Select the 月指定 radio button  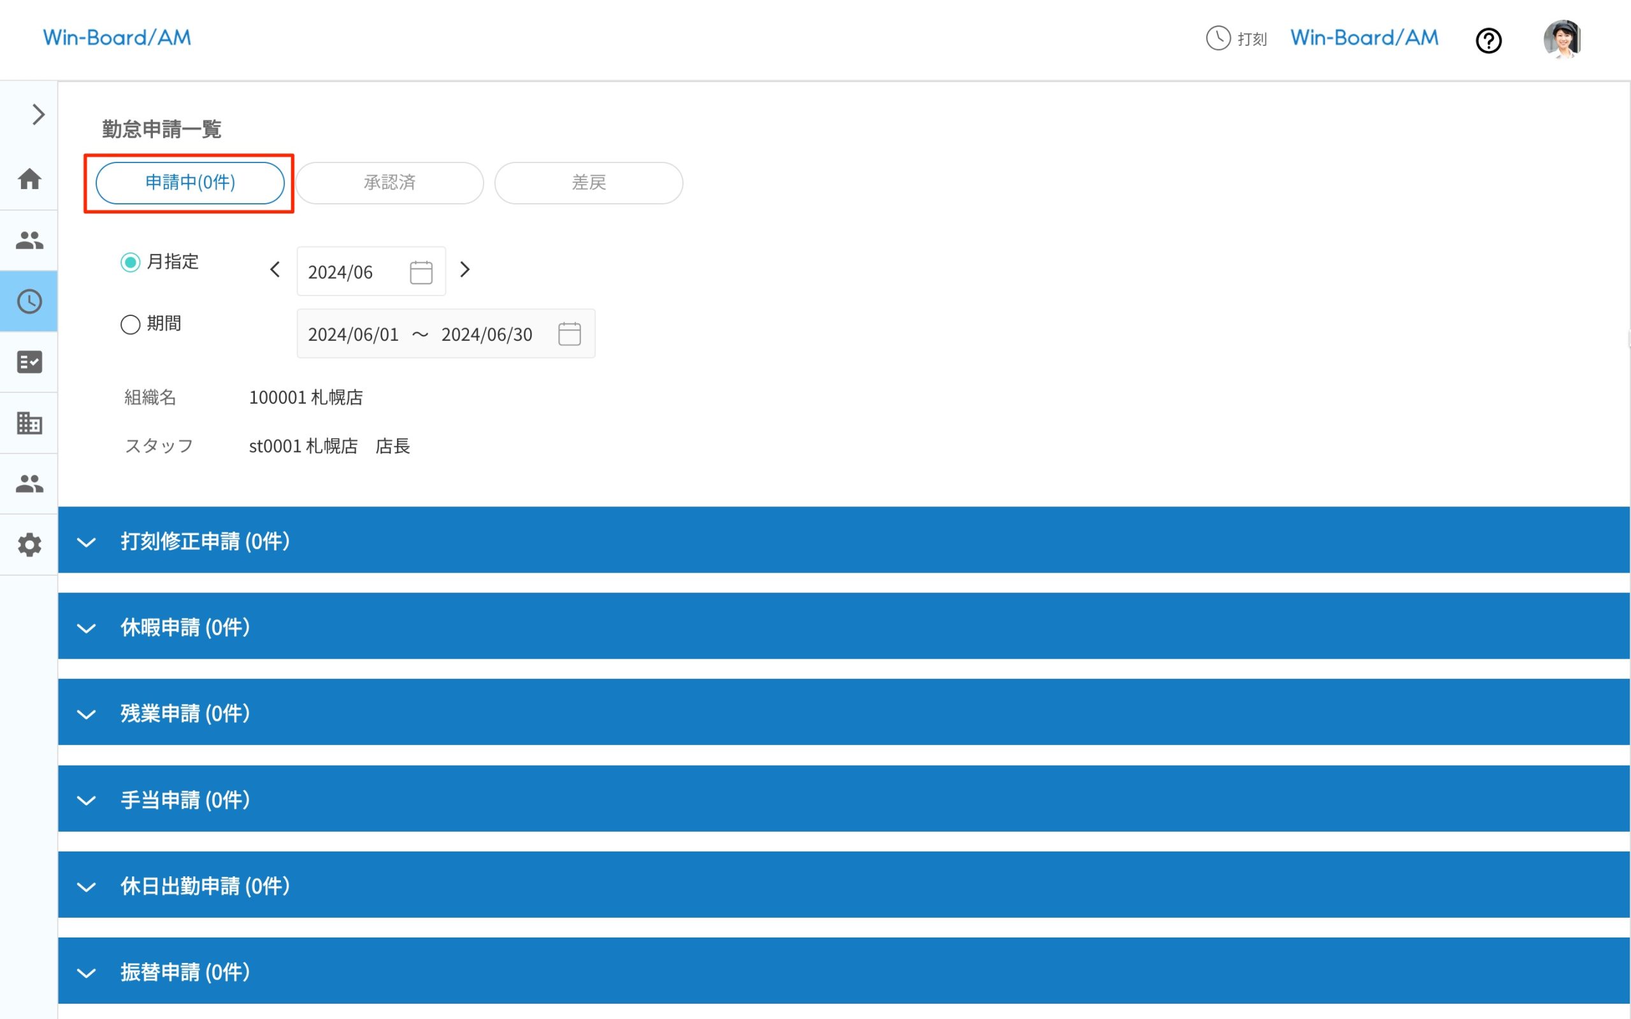coord(130,262)
